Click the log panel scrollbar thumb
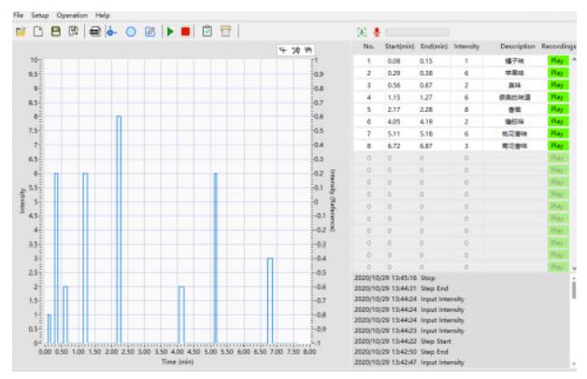 [574, 290]
